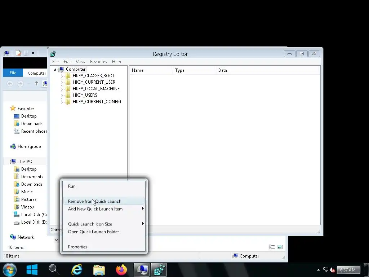Click the Show desktop strip at taskbar end
The image size is (369, 277).
[366, 270]
